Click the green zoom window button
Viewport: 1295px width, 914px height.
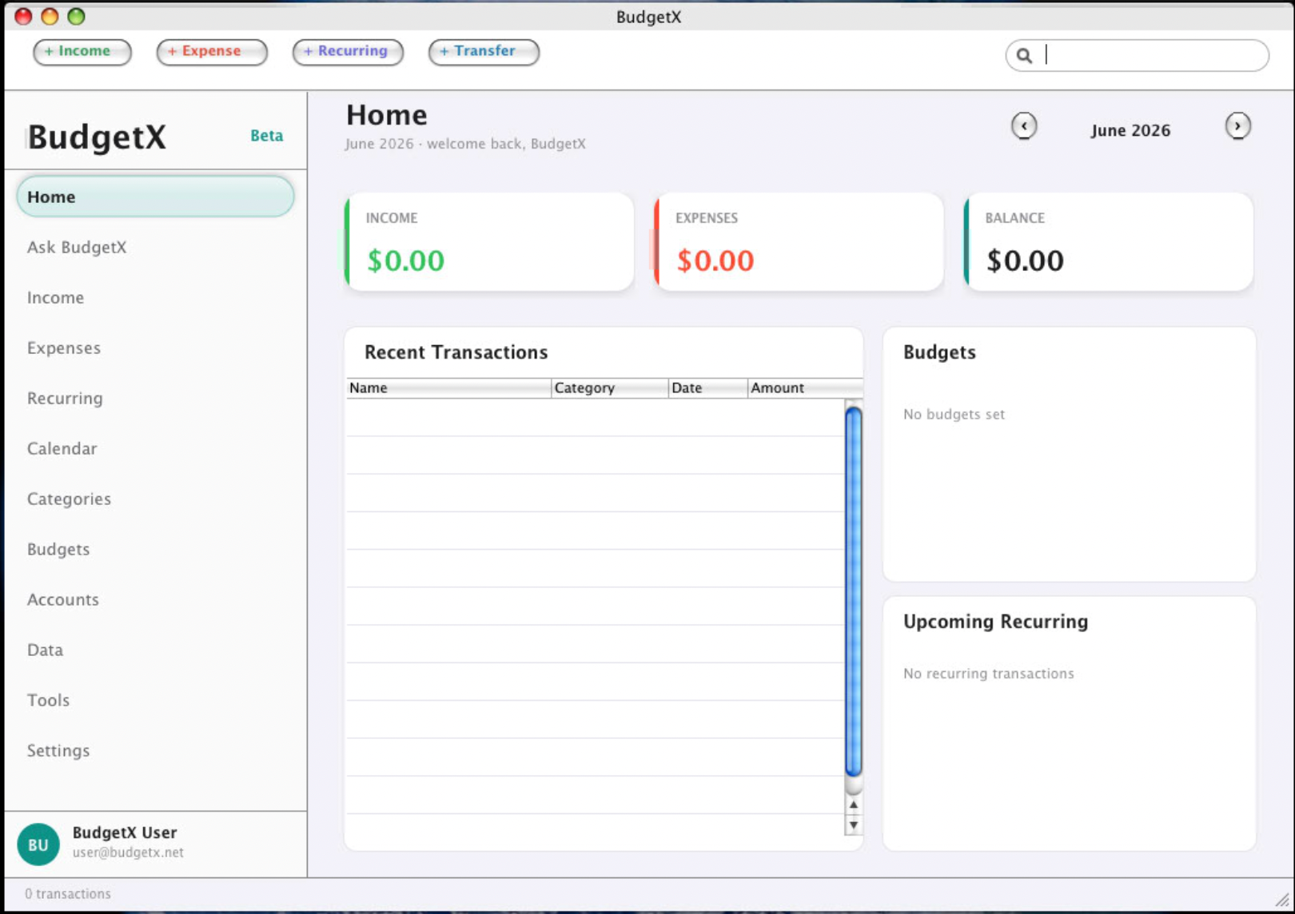point(76,16)
